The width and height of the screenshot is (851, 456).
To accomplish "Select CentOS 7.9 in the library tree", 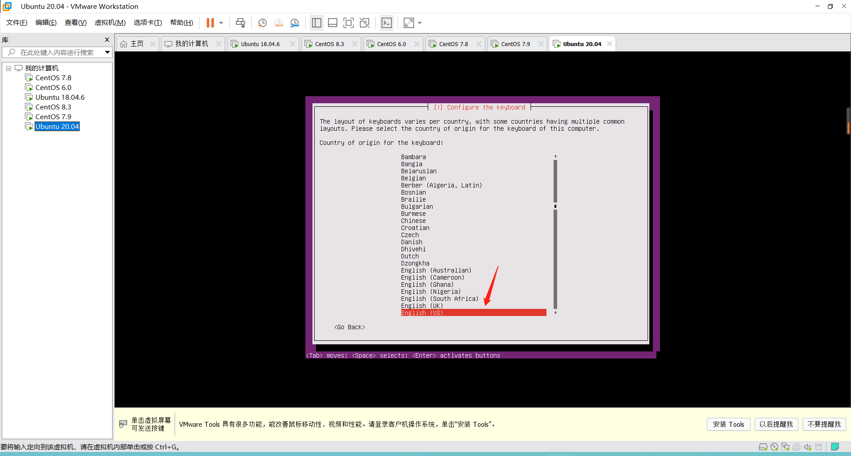I will tap(53, 117).
